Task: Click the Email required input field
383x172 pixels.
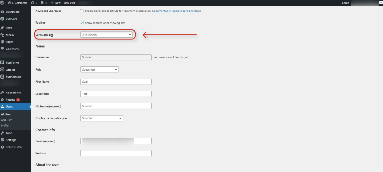Action: coord(116,141)
